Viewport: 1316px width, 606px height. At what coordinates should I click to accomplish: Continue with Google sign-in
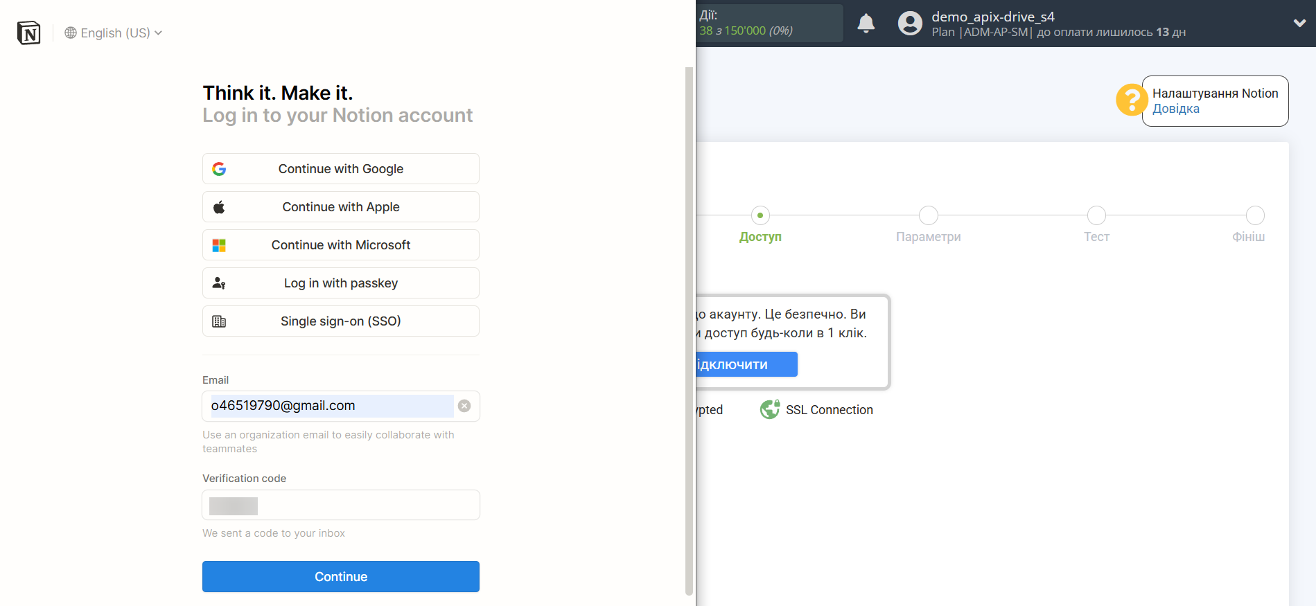[x=341, y=168]
